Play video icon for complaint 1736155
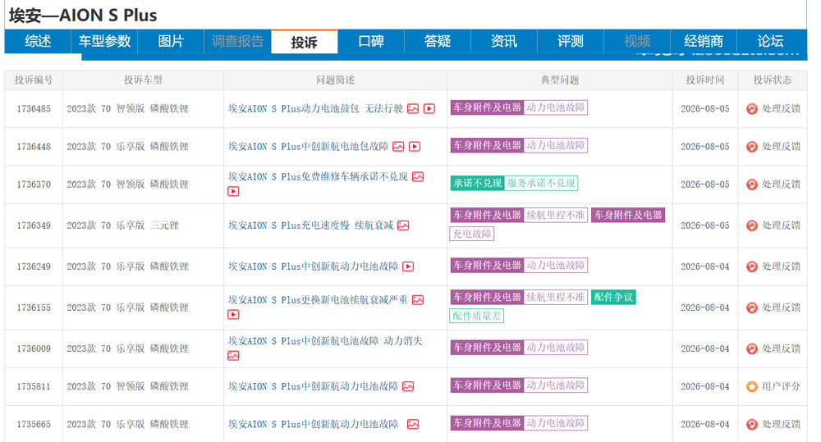Image resolution: width=821 pixels, height=442 pixels. click(233, 314)
